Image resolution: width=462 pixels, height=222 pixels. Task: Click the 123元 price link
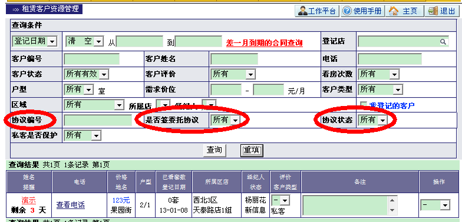click(121, 200)
